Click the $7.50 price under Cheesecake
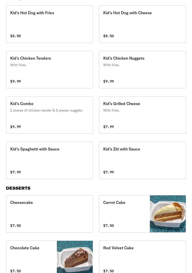192x273 pixels. pos(15,226)
